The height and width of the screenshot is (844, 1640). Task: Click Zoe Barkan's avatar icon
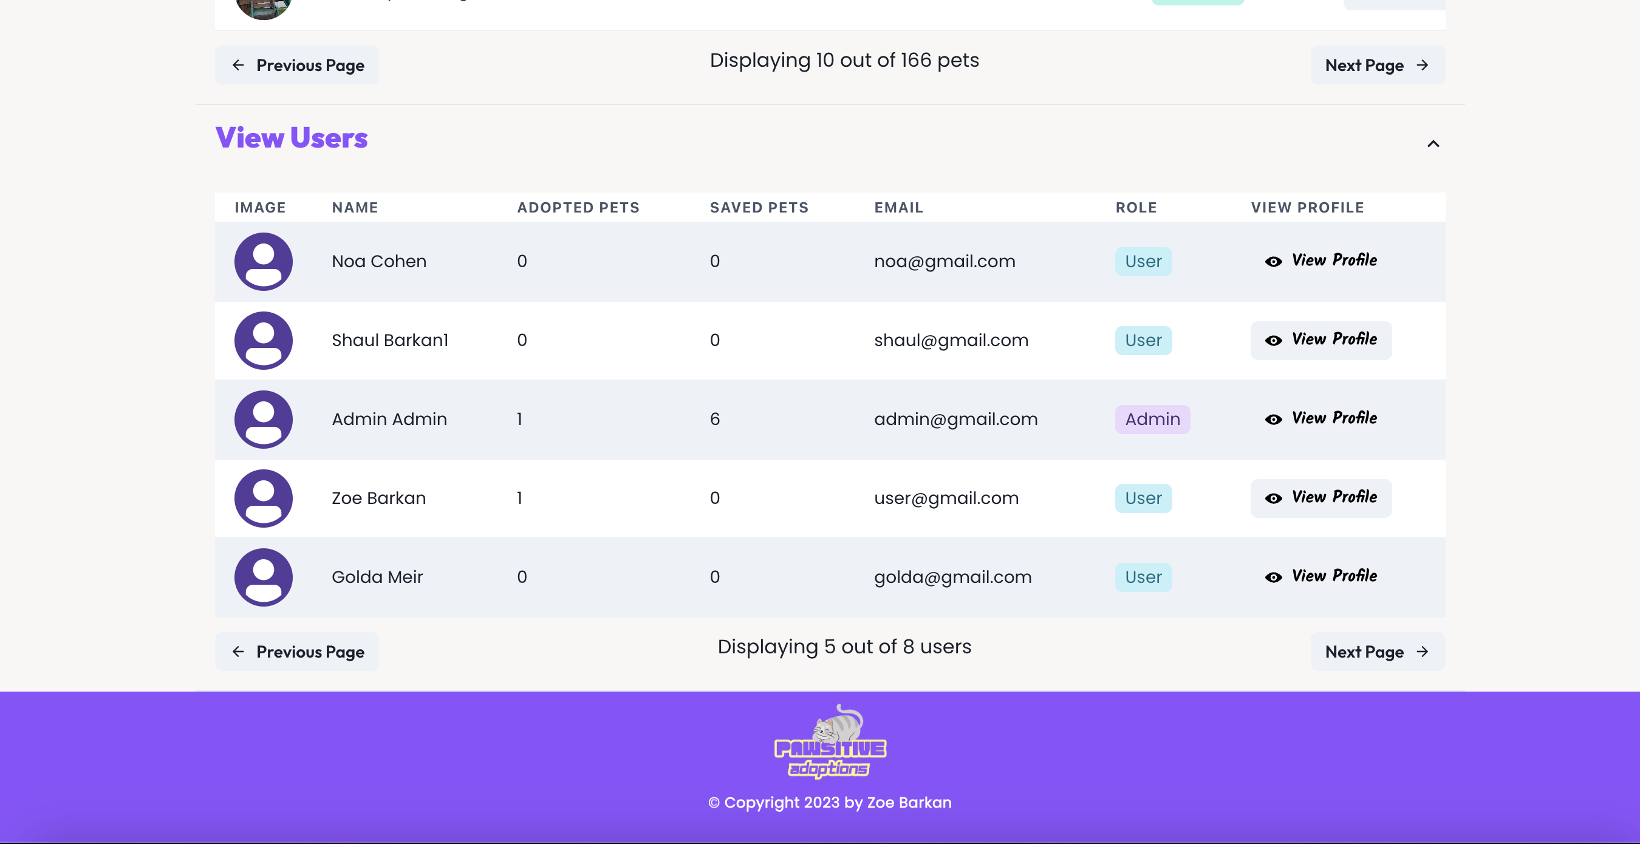(x=264, y=499)
